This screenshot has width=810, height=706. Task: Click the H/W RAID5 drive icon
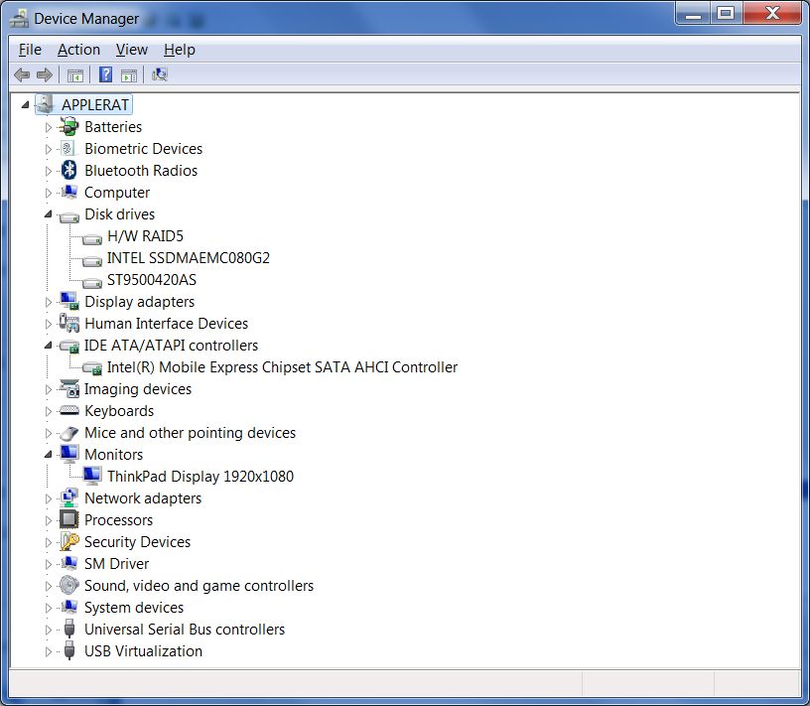click(92, 238)
